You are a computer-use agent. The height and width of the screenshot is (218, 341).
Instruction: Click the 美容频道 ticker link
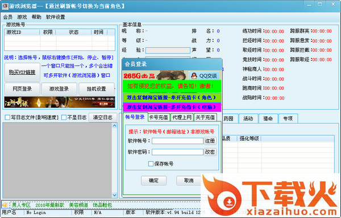[78, 205]
